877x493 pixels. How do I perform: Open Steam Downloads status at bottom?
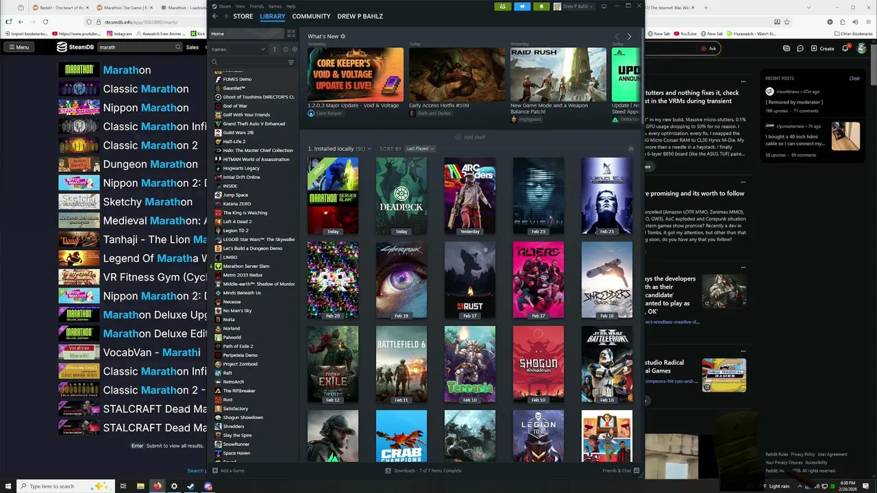(423, 470)
